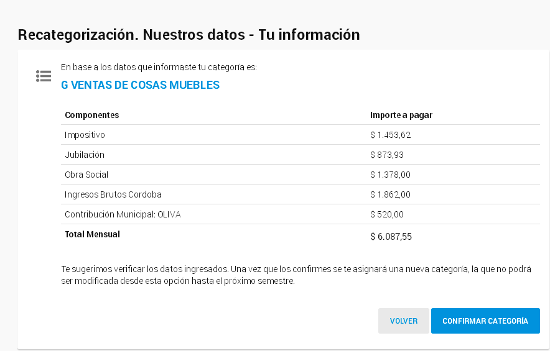
Task: Click the list icon beside category text
Action: coord(44,76)
